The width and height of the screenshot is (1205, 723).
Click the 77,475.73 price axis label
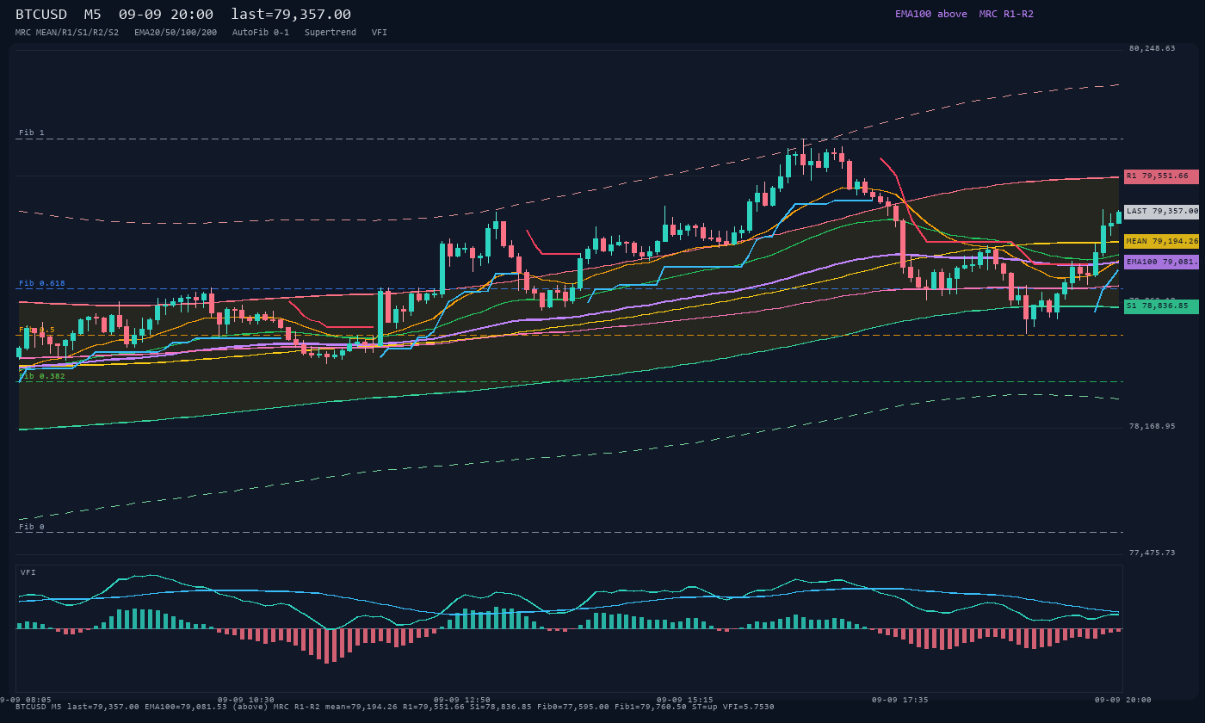1152,553
